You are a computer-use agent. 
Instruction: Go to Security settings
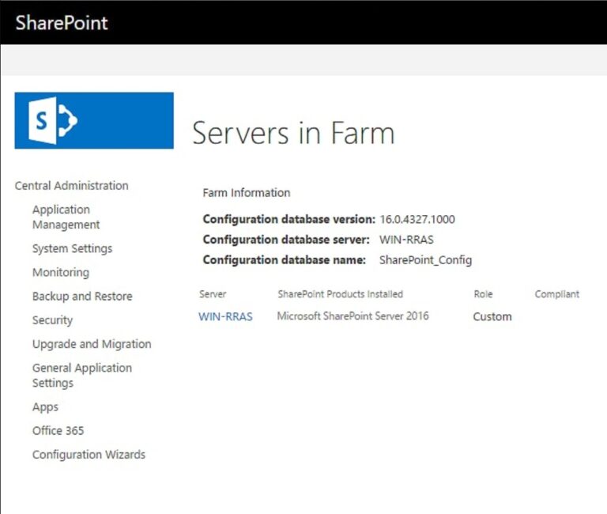[53, 320]
